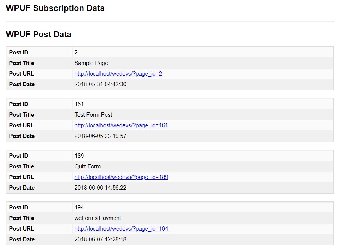Click the Post ID value 161
This screenshot has height=250, width=339.
[x=79, y=104]
